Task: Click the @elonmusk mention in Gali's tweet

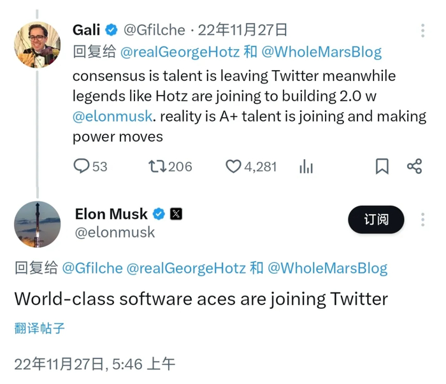Action: [112, 117]
